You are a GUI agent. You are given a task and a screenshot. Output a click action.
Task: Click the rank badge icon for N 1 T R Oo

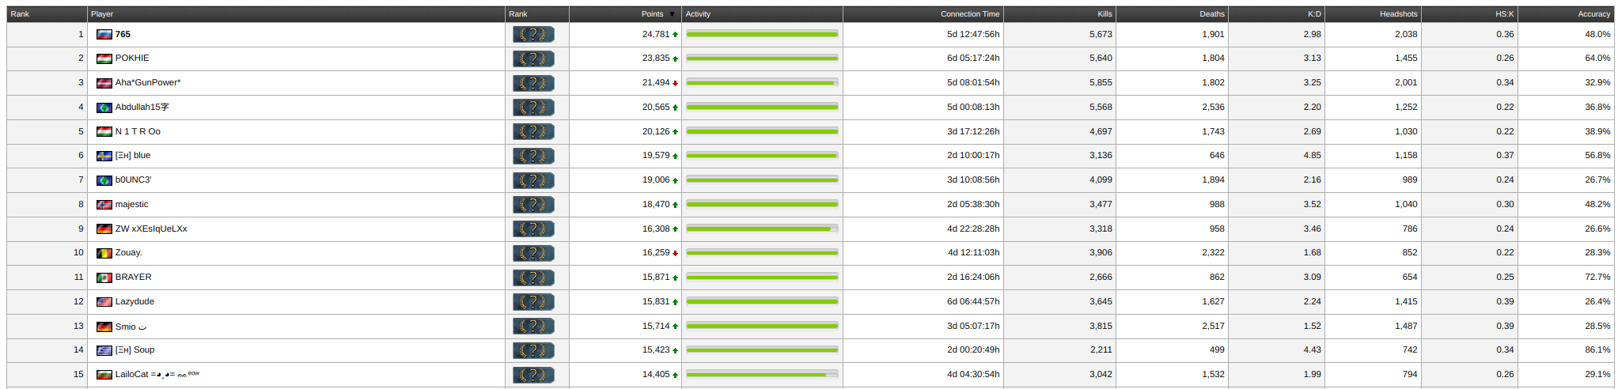click(x=533, y=131)
